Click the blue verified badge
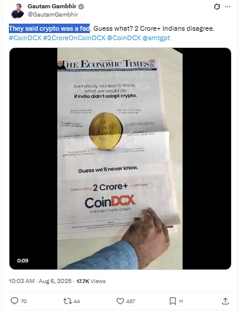This screenshot has width=247, height=312. [81, 6]
